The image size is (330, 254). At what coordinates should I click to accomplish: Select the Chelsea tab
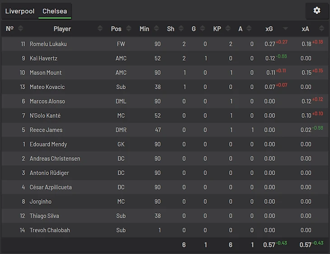pos(55,11)
